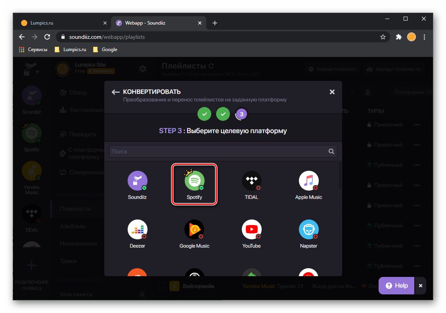Pick Apple Music as target platform
This screenshot has height=313, width=446.
308,184
